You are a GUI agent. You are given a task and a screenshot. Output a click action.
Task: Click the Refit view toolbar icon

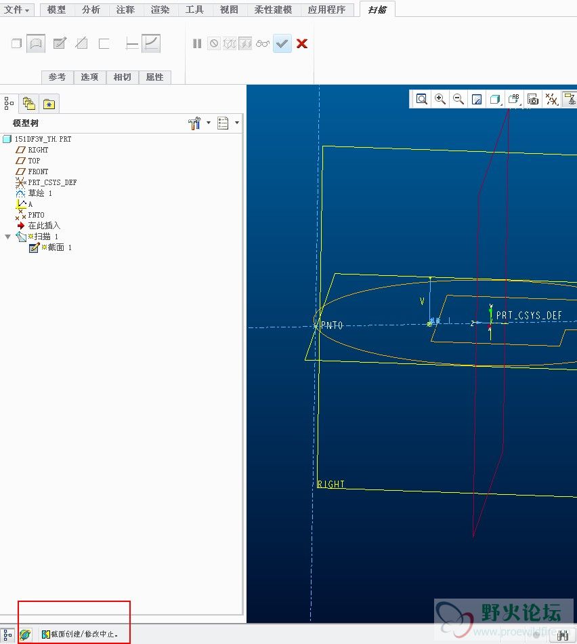[421, 99]
